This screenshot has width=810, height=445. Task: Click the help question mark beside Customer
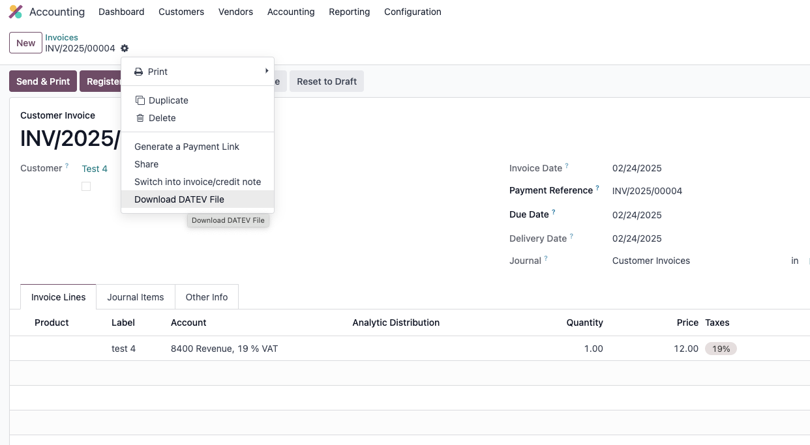[67, 166]
